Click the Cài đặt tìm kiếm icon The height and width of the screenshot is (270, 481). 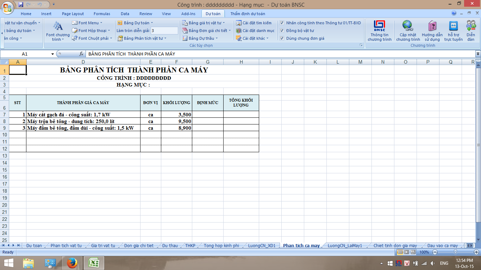[238, 23]
